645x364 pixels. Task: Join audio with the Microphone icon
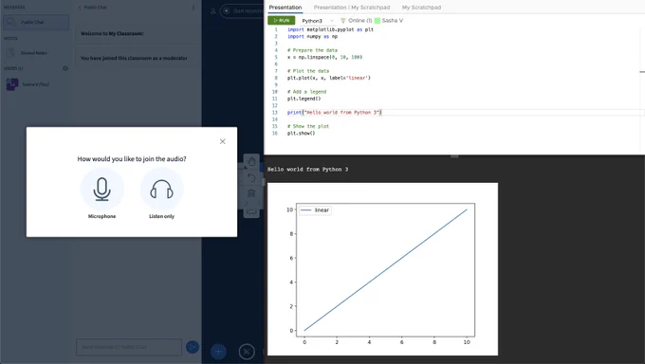pyautogui.click(x=101, y=190)
